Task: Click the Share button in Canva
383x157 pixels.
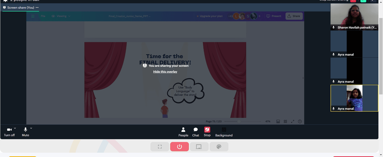Action: pyautogui.click(x=294, y=16)
